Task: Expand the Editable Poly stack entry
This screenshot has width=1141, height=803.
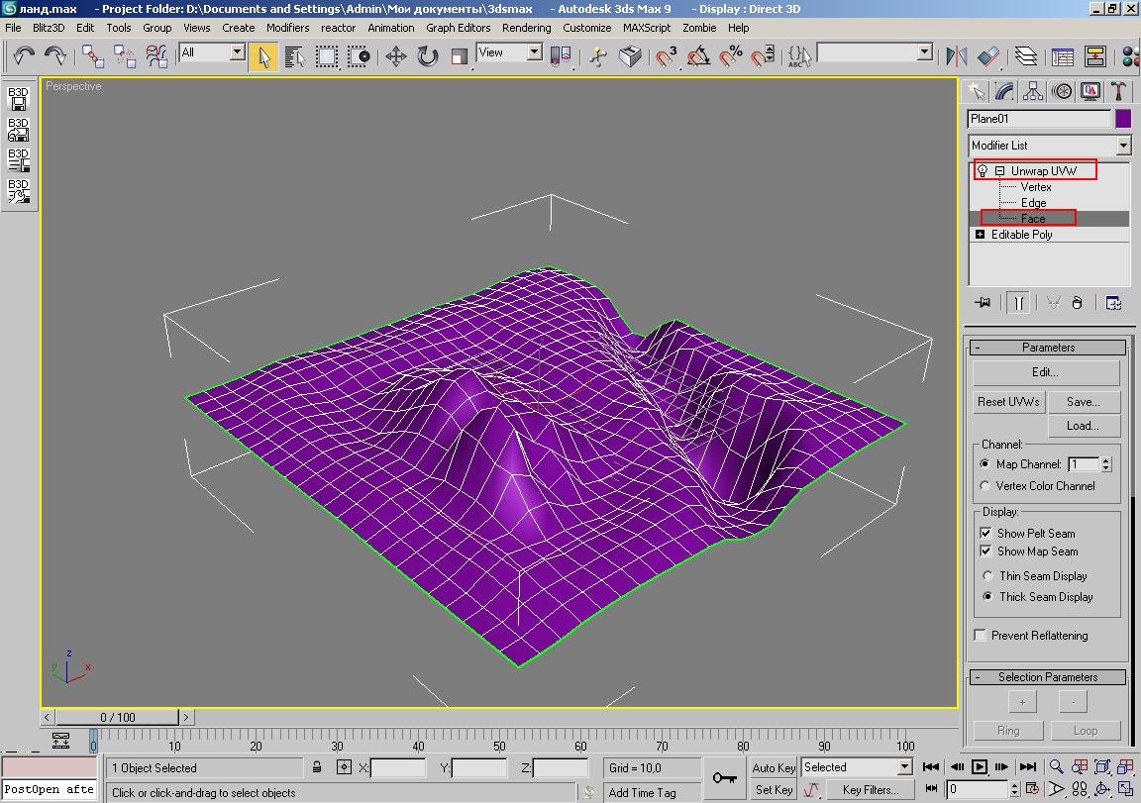Action: pyautogui.click(x=980, y=235)
